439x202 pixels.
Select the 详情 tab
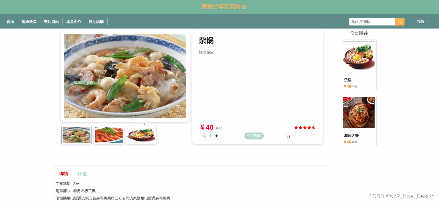pyautogui.click(x=64, y=174)
